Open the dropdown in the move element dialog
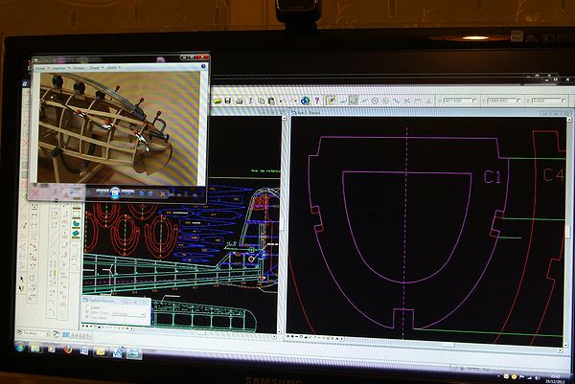 point(144,314)
